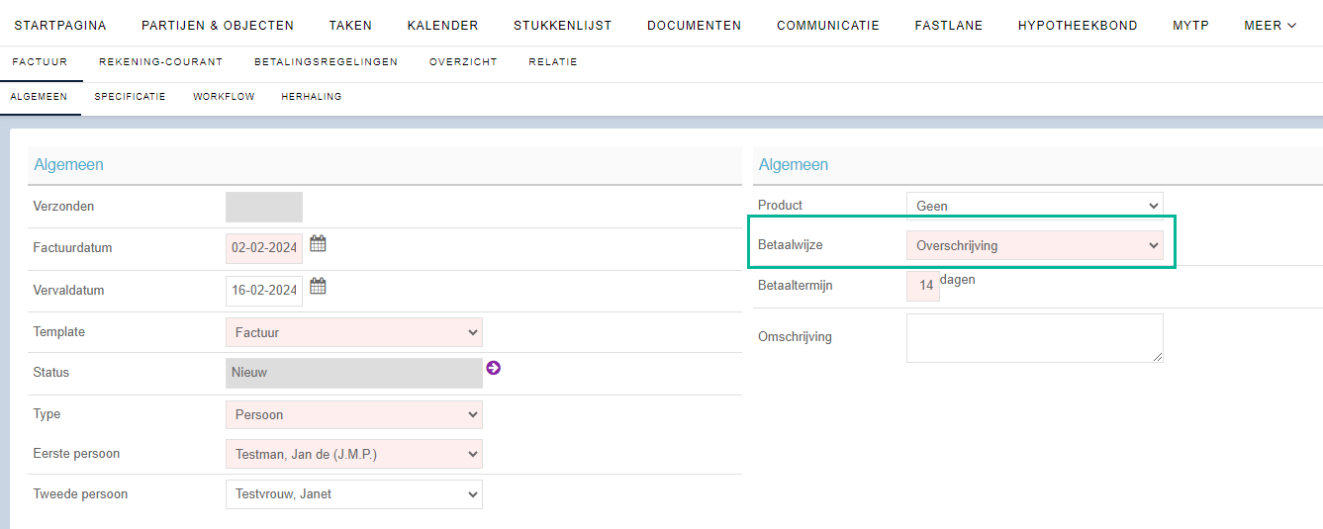Open the Factuurdatum calendar picker icon
The image size is (1323, 529).
click(x=318, y=243)
